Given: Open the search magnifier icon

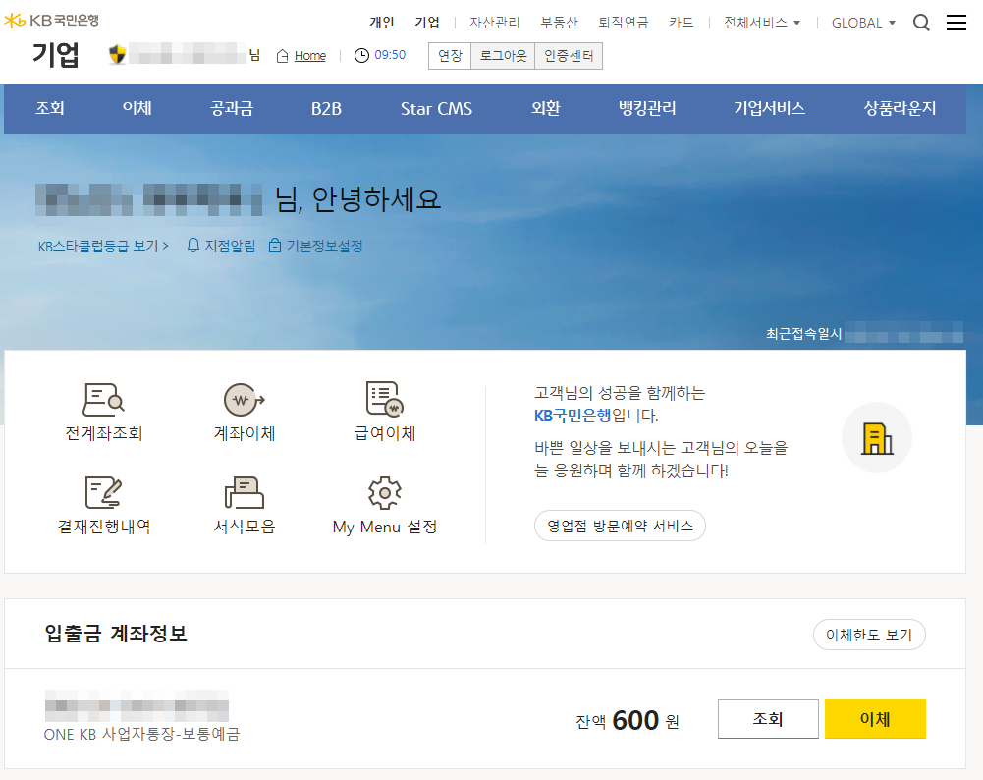Looking at the screenshot, I should click(x=921, y=23).
